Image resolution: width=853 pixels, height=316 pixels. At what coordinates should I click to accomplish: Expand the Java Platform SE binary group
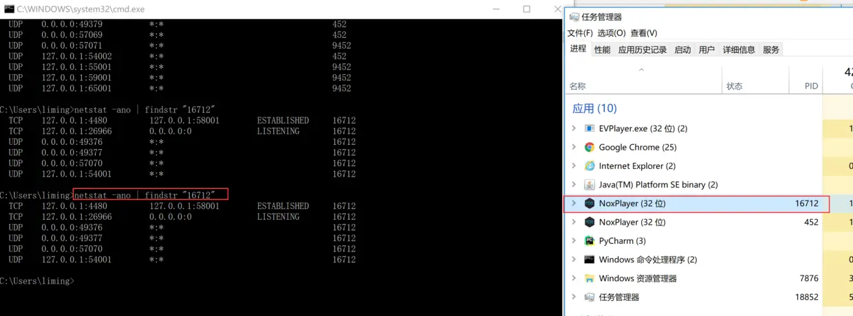tap(574, 185)
